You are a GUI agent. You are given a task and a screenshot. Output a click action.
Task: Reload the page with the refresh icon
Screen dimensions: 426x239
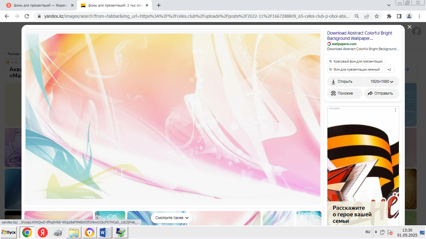27,16
